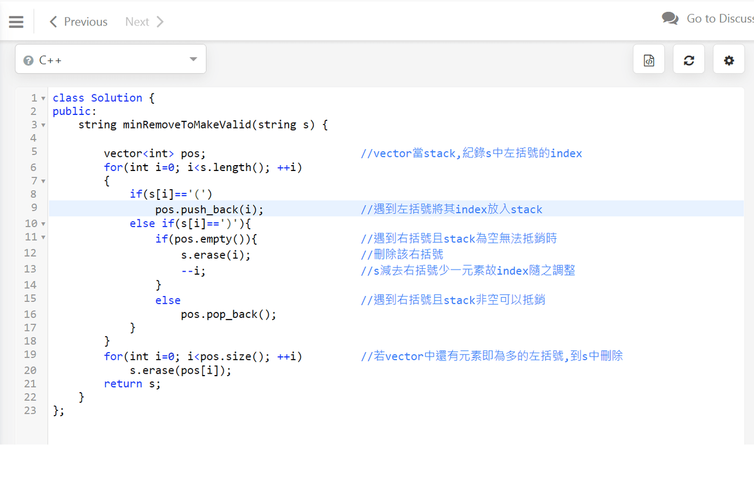
Task: Click the speech-bubble discussion icon
Action: tap(670, 18)
